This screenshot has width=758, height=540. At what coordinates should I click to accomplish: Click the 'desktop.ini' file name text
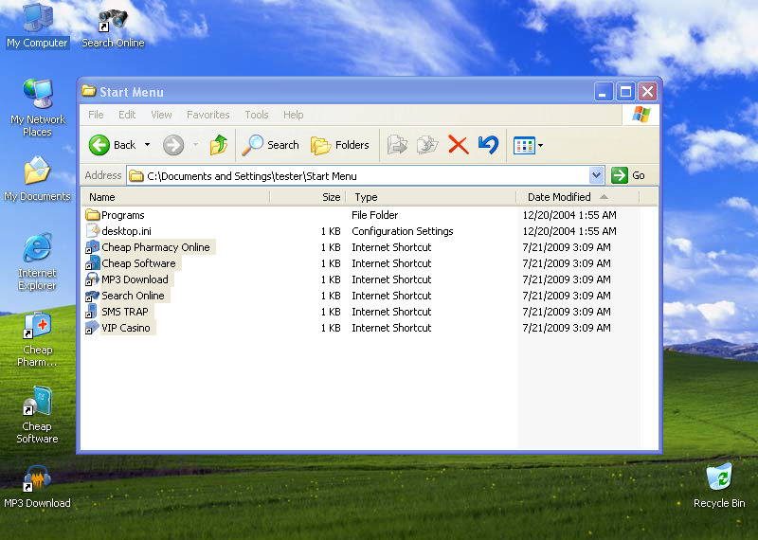tap(126, 231)
